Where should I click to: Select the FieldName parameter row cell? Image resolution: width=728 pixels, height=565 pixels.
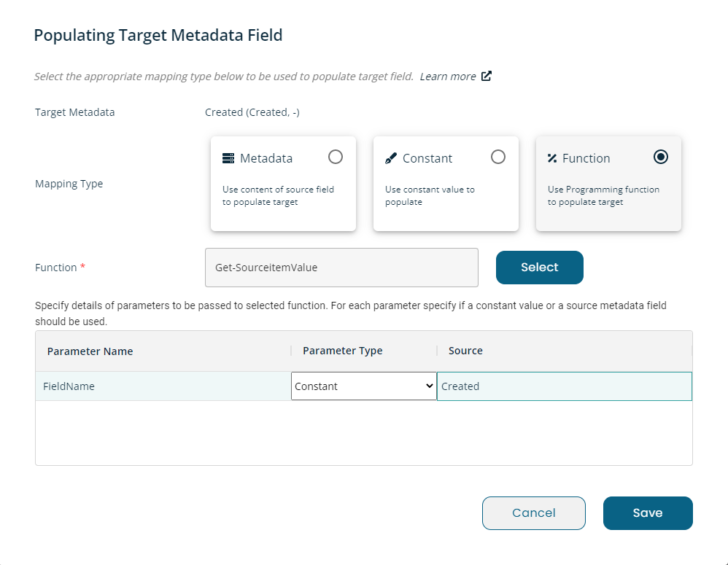tap(163, 386)
